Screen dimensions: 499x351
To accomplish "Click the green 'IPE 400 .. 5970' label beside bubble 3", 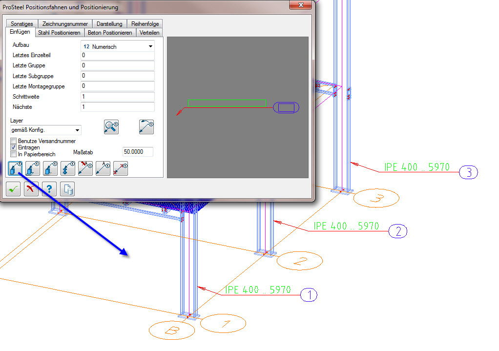I will tap(417, 167).
